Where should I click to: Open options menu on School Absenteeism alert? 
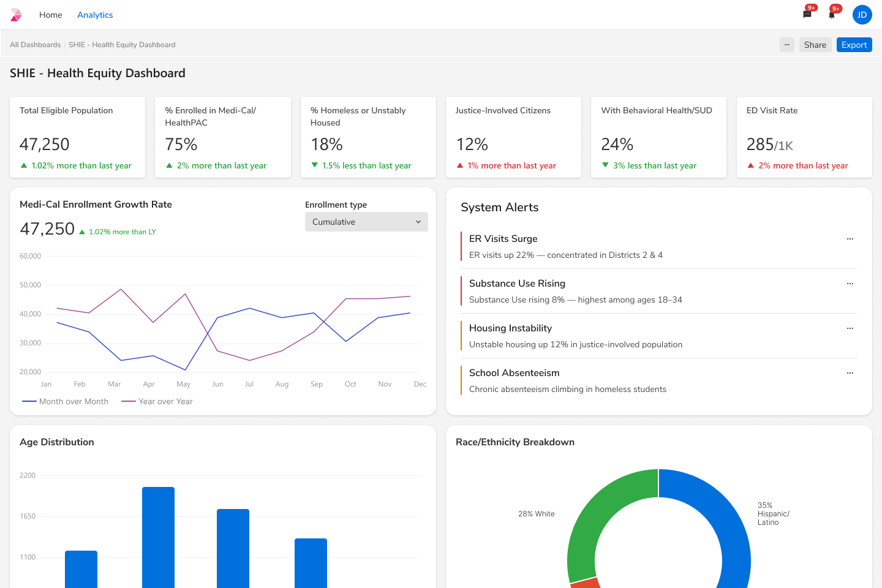click(x=850, y=373)
